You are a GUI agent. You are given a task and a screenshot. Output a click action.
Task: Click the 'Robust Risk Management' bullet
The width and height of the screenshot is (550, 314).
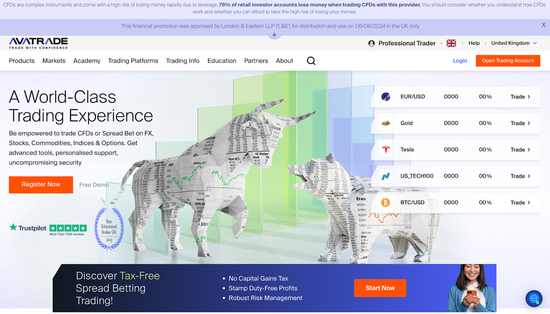[265, 298]
